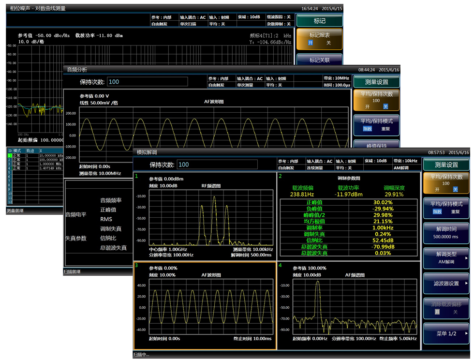Go to next page via 菜单 1/2

pos(446,333)
